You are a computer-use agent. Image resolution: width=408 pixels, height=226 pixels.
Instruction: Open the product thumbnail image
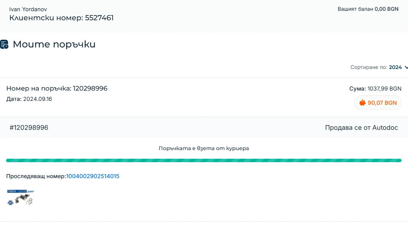point(21,197)
